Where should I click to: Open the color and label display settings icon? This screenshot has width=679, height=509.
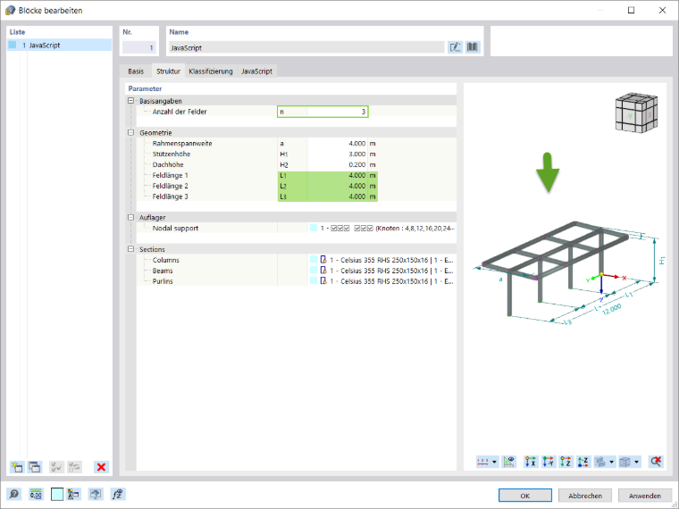pyautogui.click(x=74, y=494)
